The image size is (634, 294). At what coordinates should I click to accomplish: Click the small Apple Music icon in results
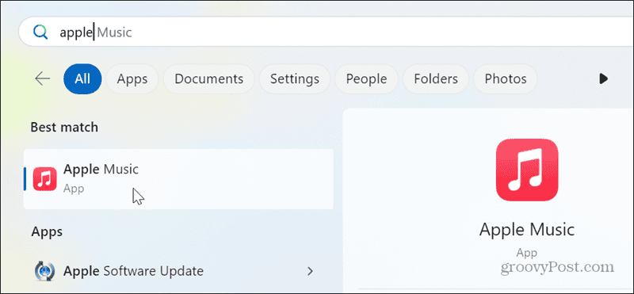point(44,178)
